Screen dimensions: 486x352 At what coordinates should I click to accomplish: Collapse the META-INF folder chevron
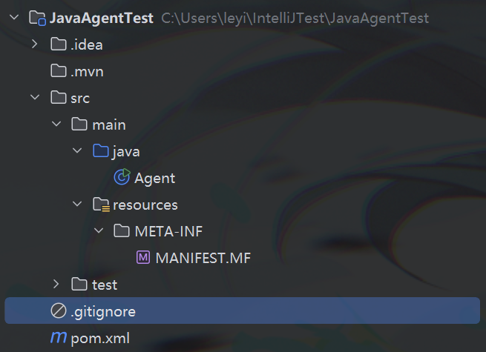tap(99, 231)
